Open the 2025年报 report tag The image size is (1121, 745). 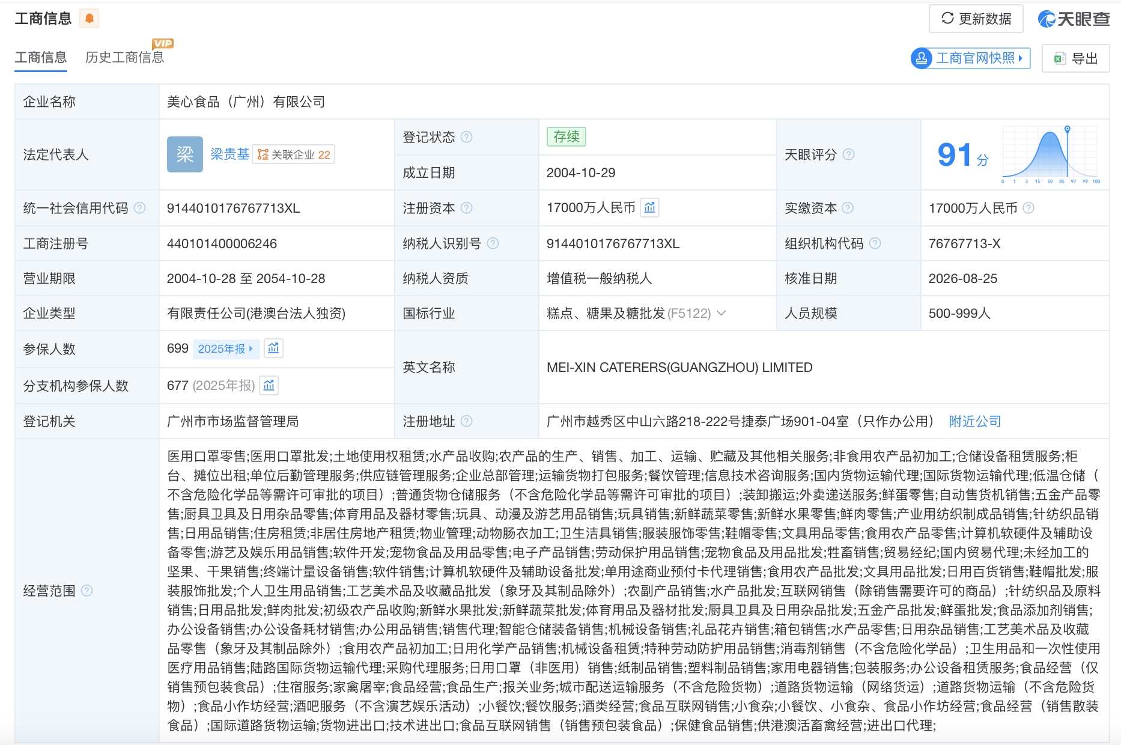(226, 348)
